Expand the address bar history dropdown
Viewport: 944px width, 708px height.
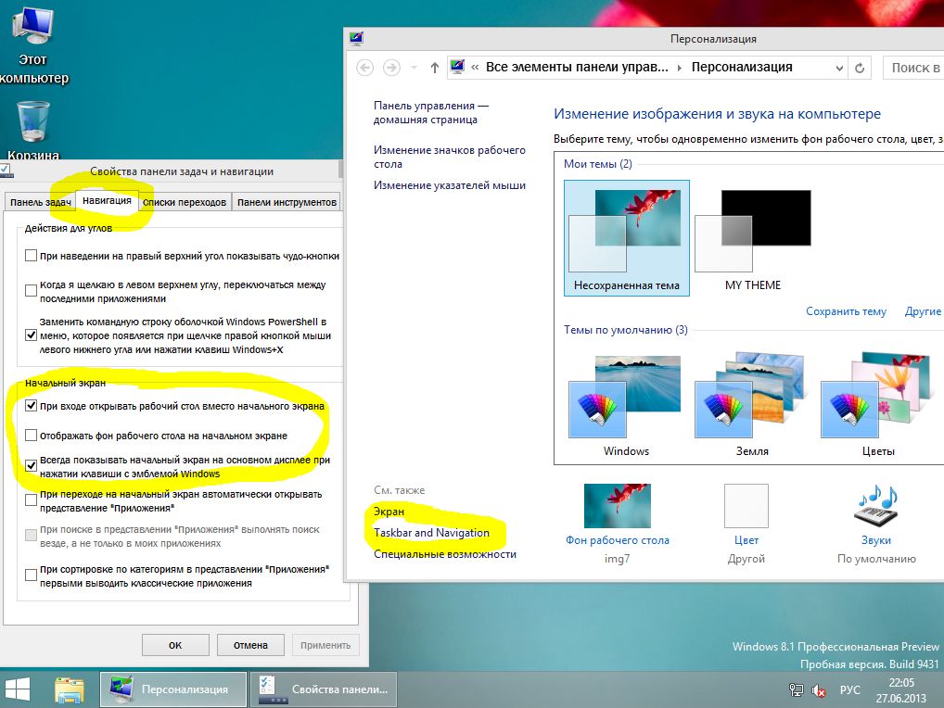point(837,68)
